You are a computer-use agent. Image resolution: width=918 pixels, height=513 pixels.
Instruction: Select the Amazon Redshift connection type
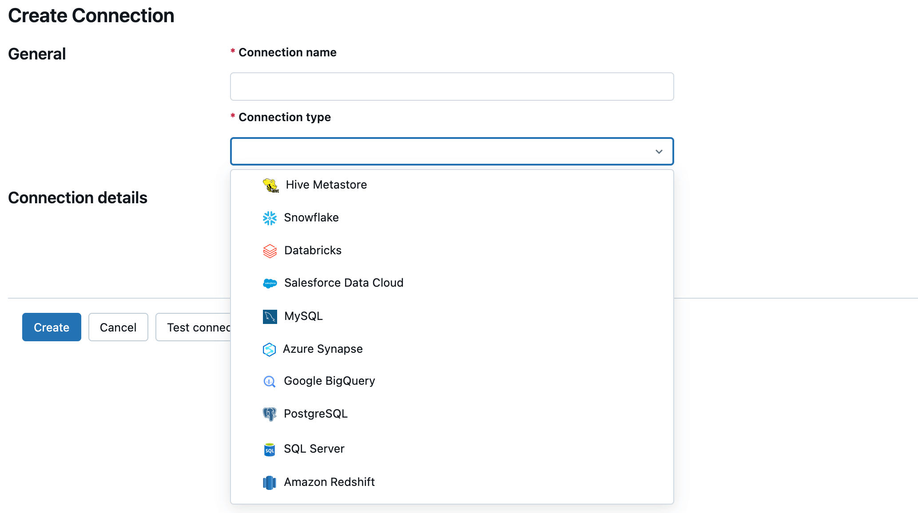click(x=329, y=482)
